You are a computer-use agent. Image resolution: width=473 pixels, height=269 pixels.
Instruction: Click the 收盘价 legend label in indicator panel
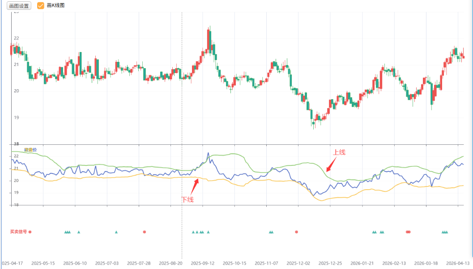tap(30, 149)
